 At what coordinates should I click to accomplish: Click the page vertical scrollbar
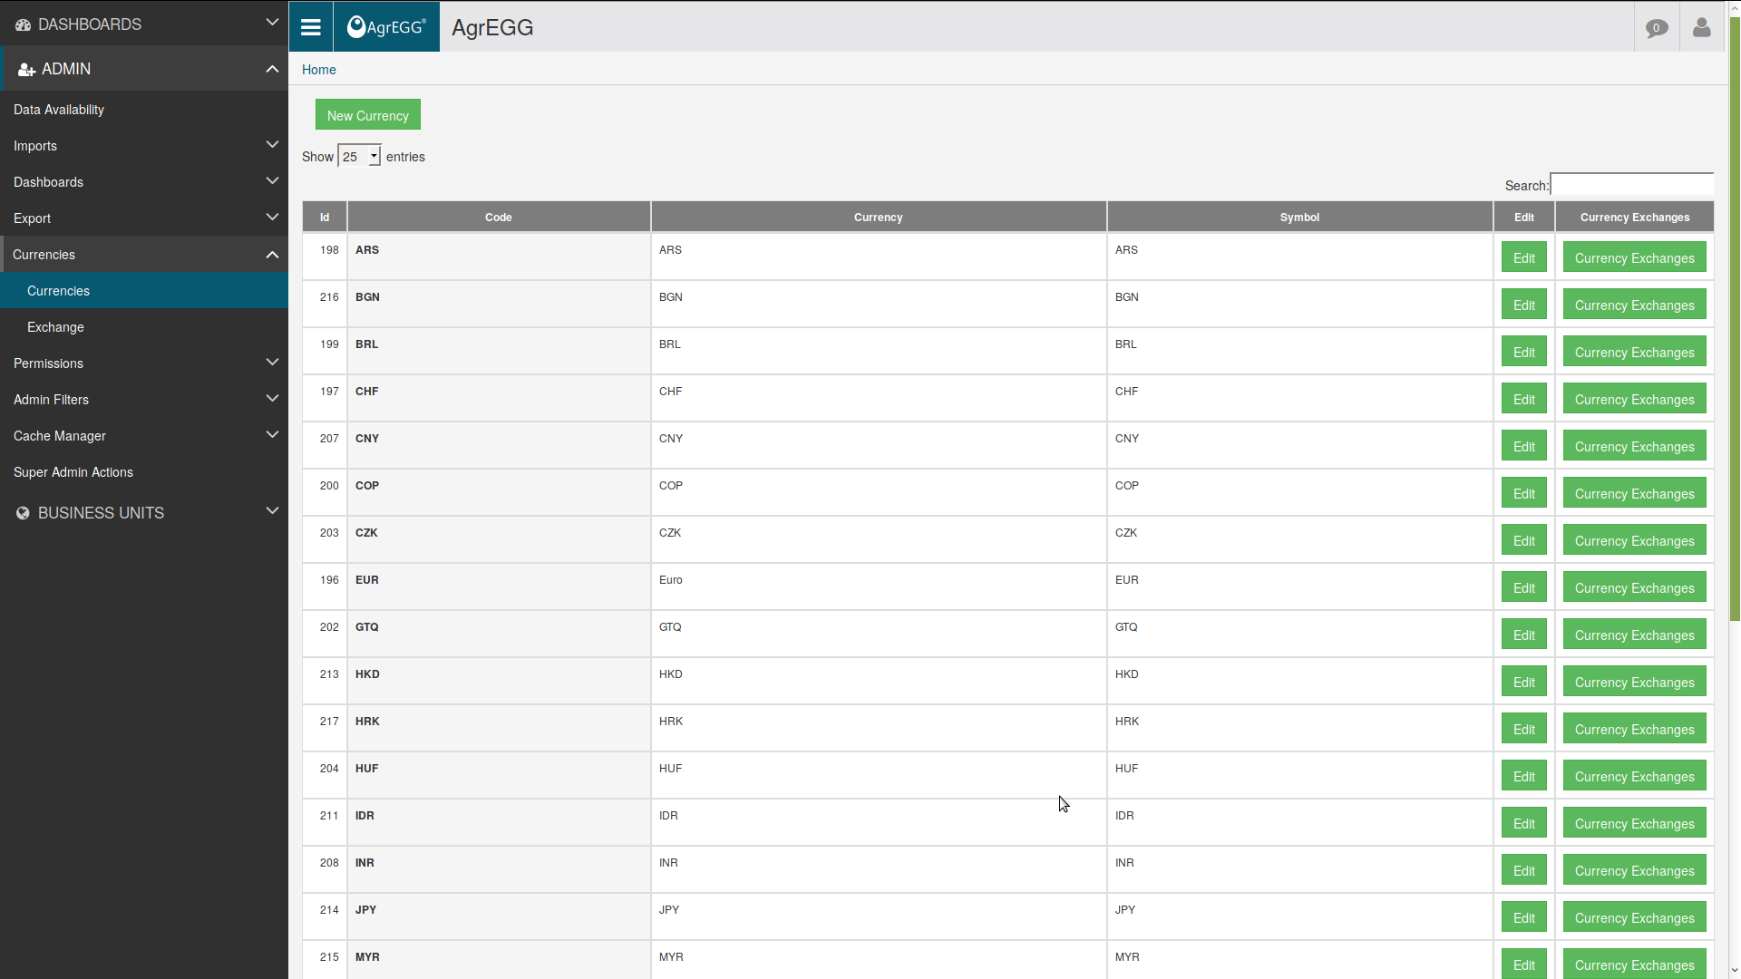click(1735, 317)
